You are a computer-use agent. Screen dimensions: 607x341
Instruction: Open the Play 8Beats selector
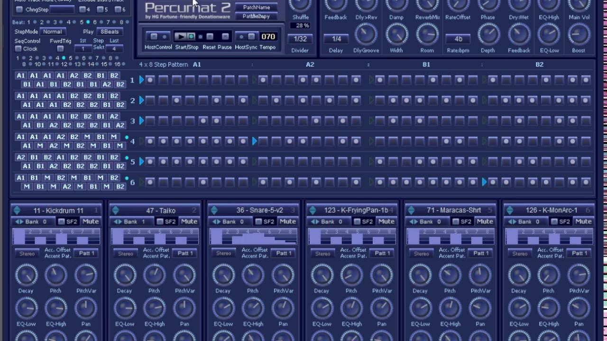click(110, 32)
